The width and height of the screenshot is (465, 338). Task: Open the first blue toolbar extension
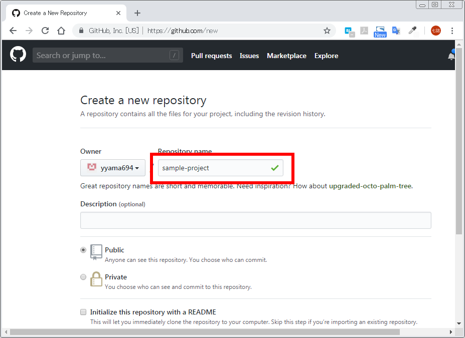(x=349, y=32)
